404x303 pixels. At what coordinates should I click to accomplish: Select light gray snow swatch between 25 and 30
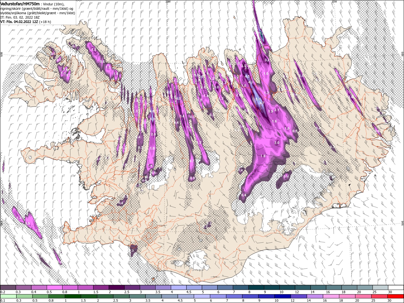tap(380, 288)
